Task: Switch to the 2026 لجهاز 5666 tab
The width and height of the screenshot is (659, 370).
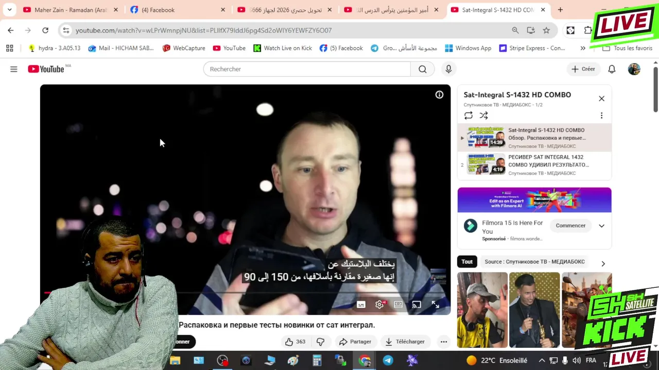Action: pyautogui.click(x=285, y=10)
